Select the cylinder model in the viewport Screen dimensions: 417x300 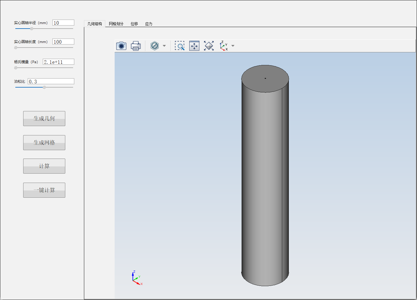[x=265, y=175]
